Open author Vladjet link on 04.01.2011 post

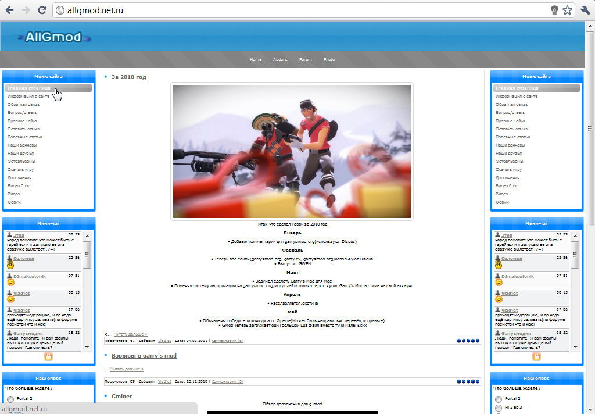pyautogui.click(x=164, y=341)
